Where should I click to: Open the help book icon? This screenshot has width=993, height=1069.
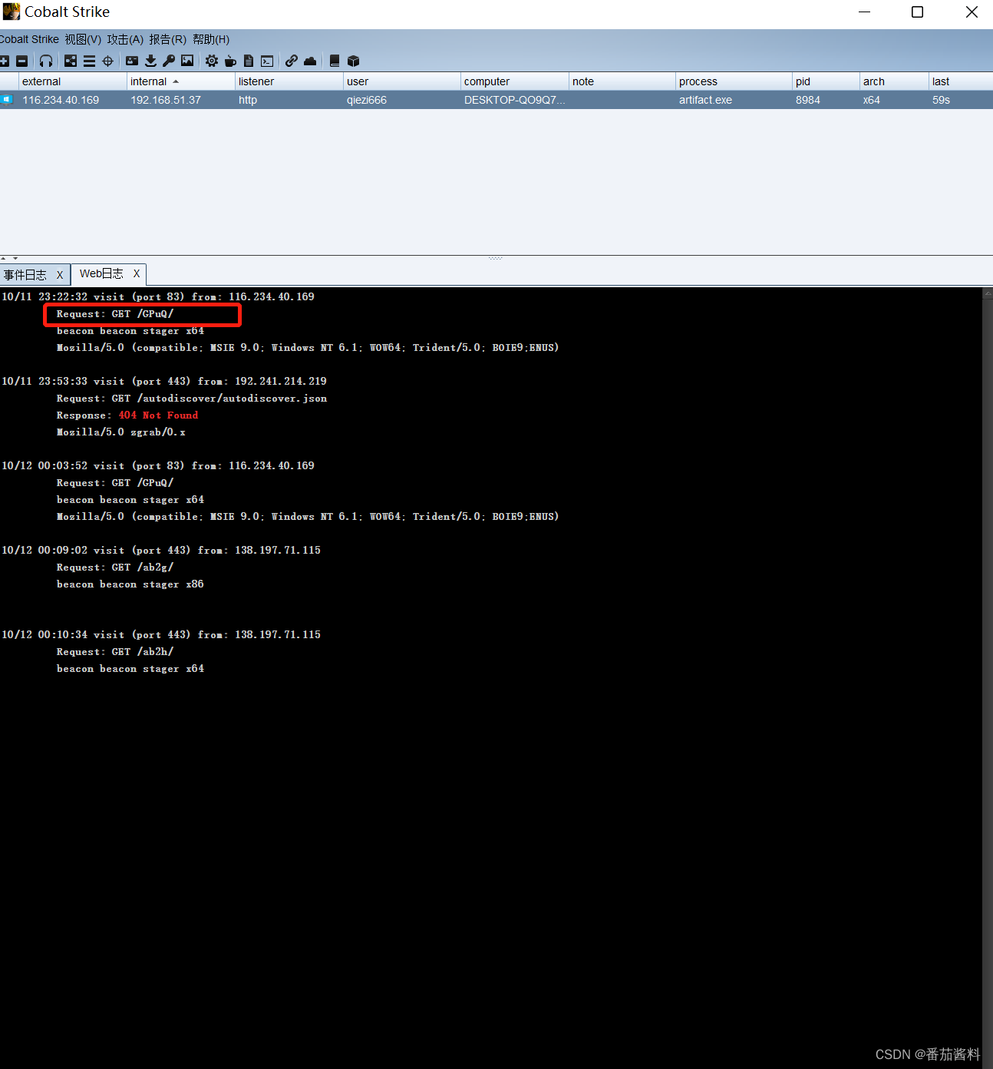point(335,61)
